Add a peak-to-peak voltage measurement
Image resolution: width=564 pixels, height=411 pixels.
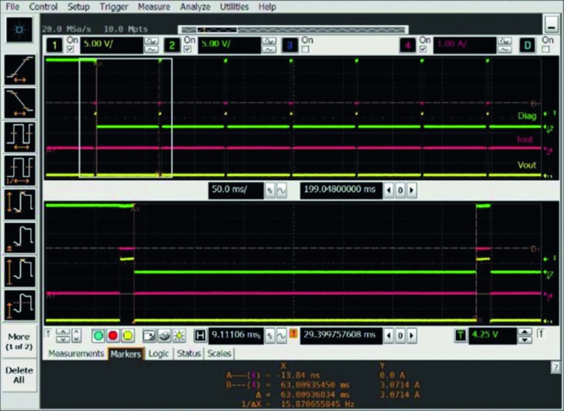[x=19, y=204]
